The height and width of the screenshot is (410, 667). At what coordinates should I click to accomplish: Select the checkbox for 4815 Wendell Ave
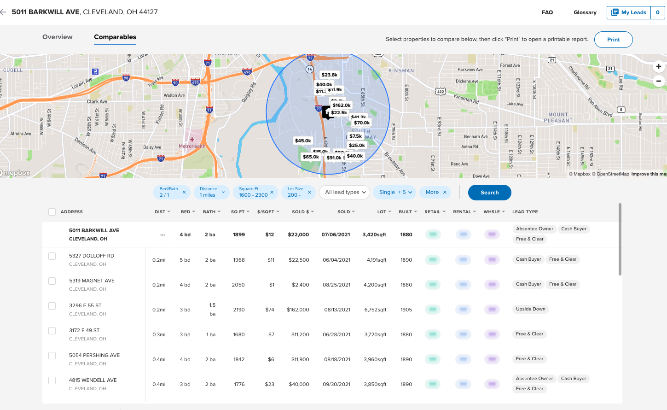[x=52, y=381]
